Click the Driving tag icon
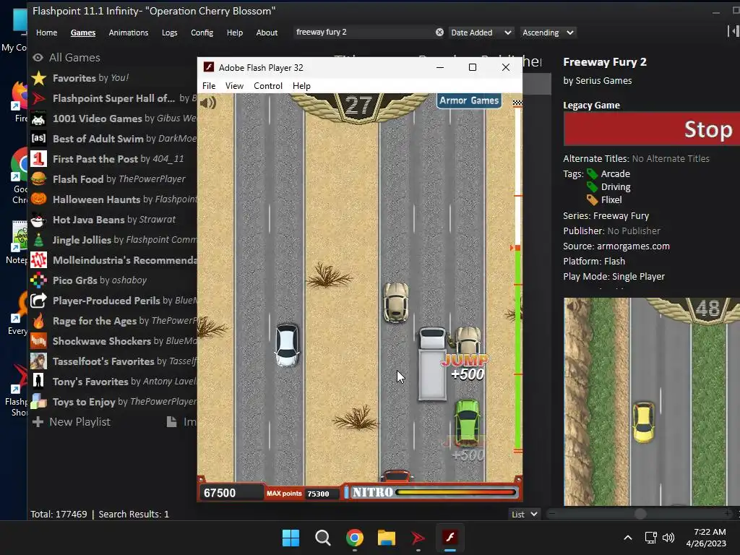This screenshot has height=555, width=740. 592,187
